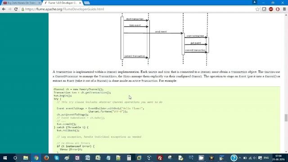This screenshot has height=162, width=288.
Task: Go back to the previous page
Action: (x=4, y=9)
